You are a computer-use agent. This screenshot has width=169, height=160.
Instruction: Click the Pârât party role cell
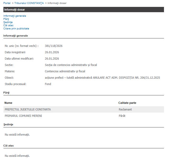tap(122, 116)
